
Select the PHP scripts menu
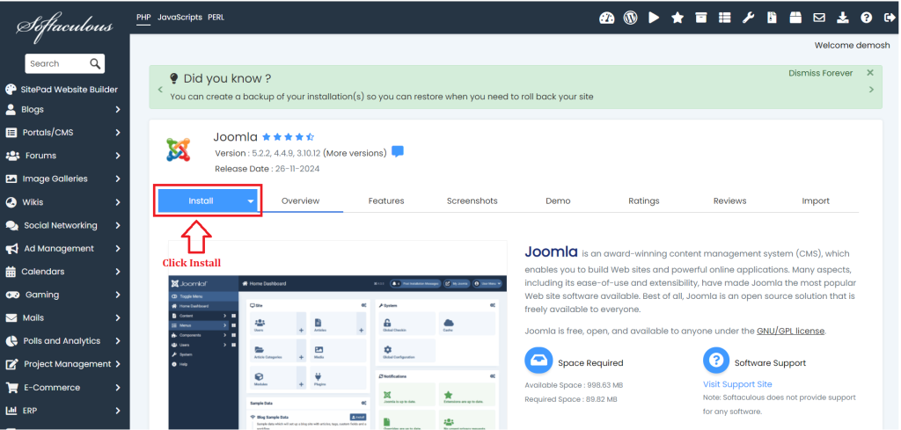click(x=143, y=18)
